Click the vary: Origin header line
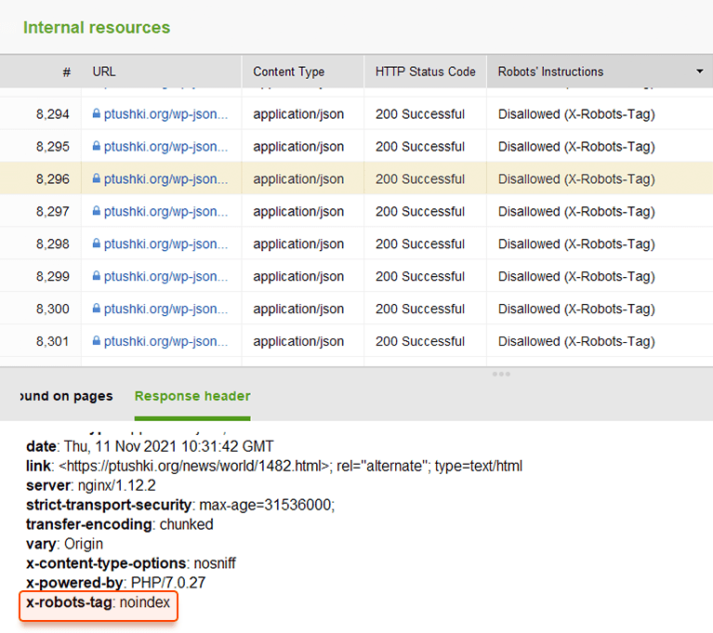 tap(64, 544)
